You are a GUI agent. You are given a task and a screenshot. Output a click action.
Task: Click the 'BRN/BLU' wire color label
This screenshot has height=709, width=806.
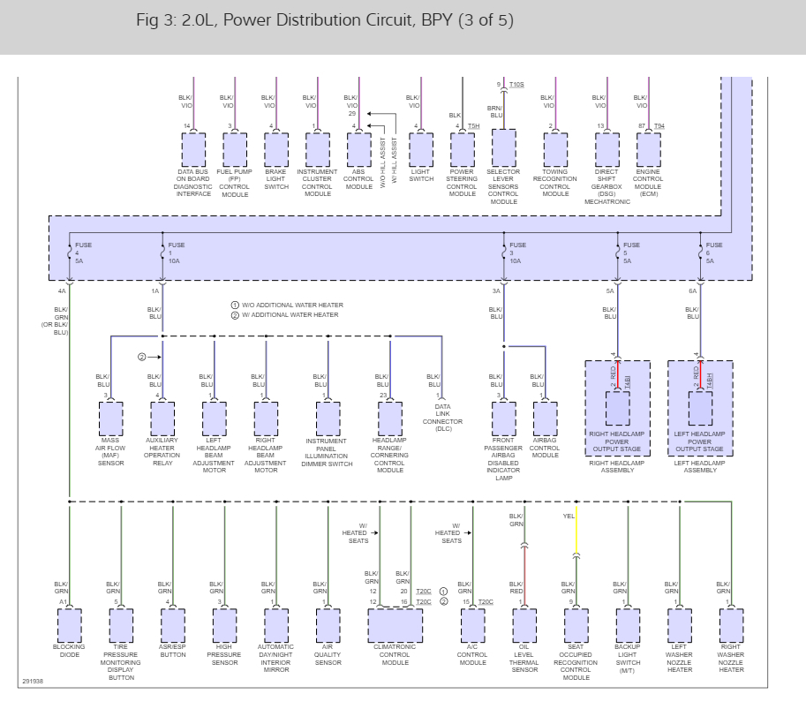tap(495, 112)
